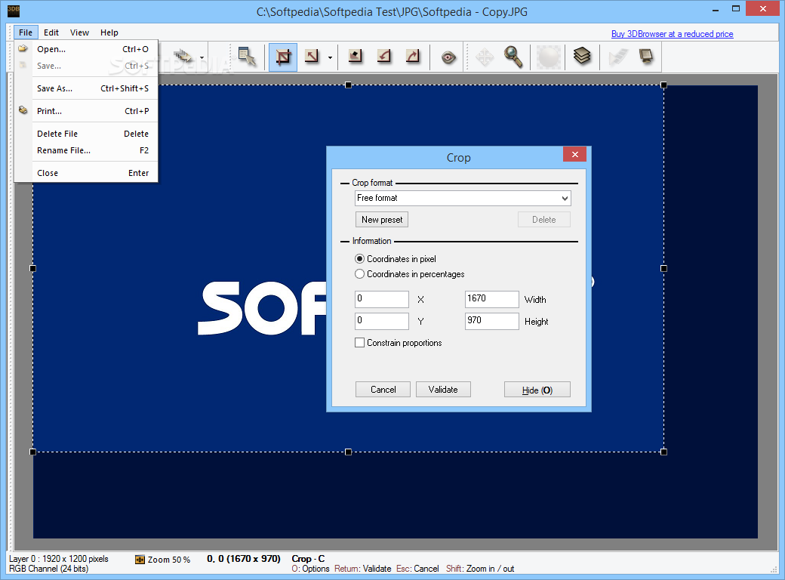Click the 3DBrowser application icon in title bar
785x580 pixels.
click(14, 11)
